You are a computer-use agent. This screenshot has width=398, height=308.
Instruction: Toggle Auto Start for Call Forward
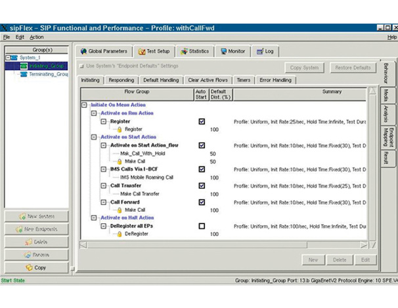click(x=202, y=202)
